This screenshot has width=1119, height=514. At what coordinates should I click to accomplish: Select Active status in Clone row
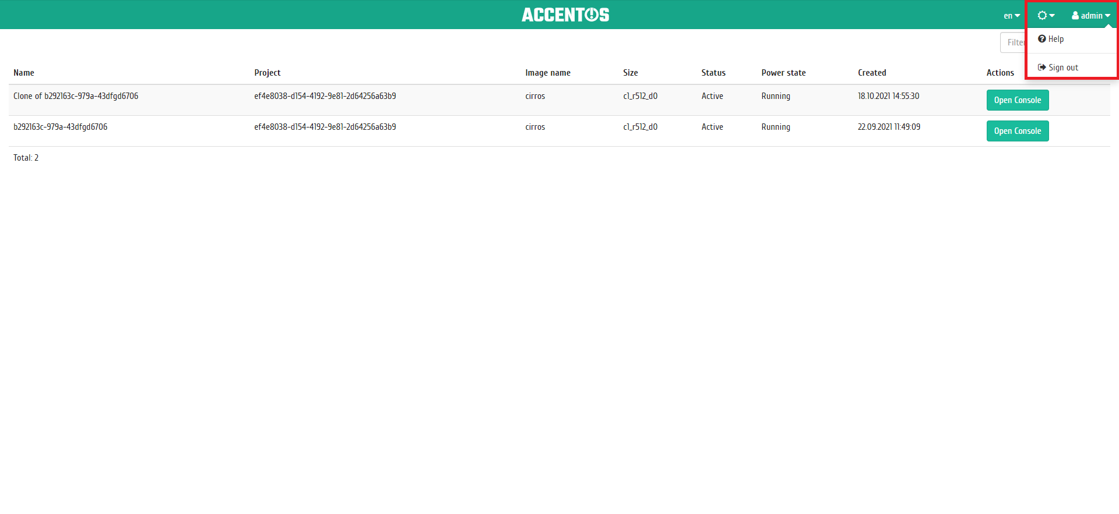(x=712, y=96)
